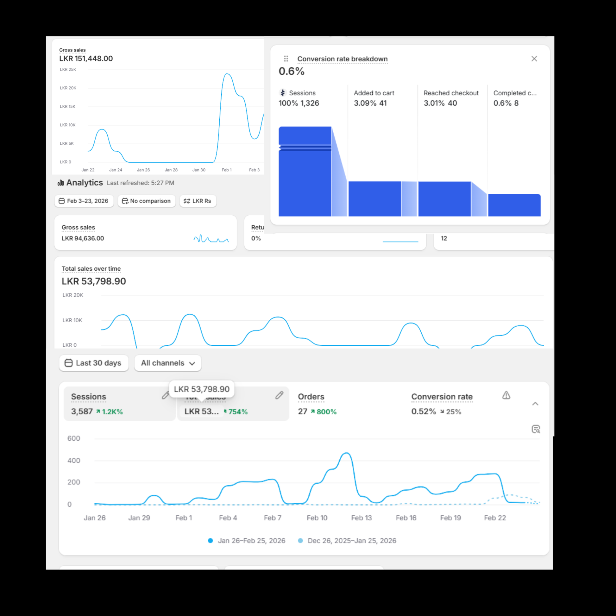Open the All channels dropdown
Screen dimensions: 616x616
[168, 363]
